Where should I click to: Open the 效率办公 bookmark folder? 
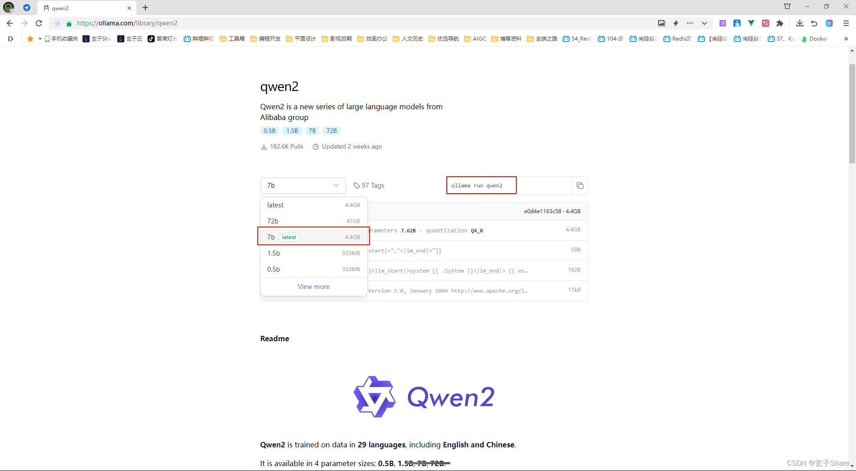coord(372,39)
